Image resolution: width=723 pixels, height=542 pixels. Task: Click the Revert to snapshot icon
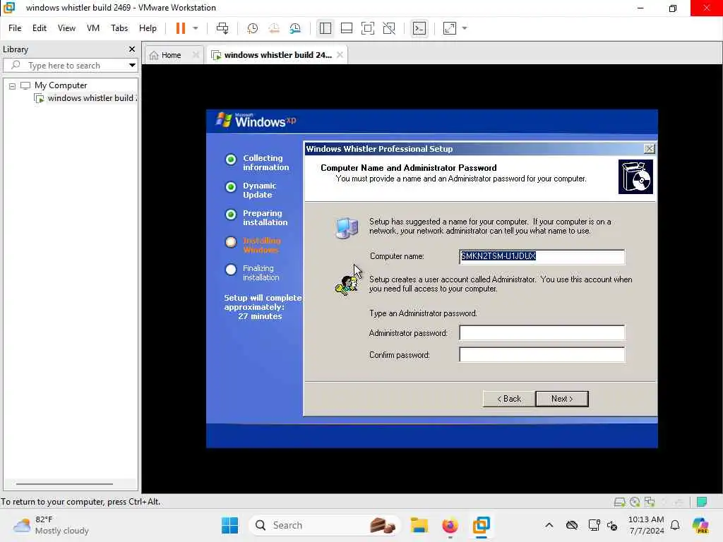(x=274, y=28)
